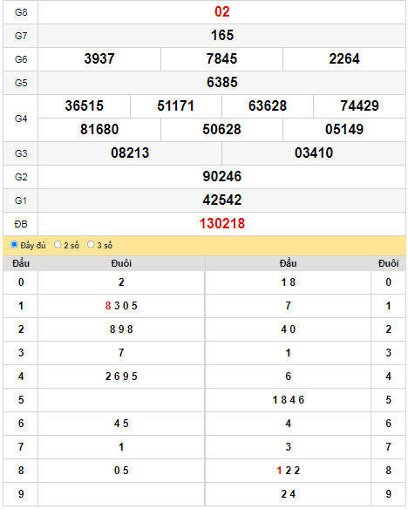Click the right "Đuôi" column header

[x=389, y=263]
